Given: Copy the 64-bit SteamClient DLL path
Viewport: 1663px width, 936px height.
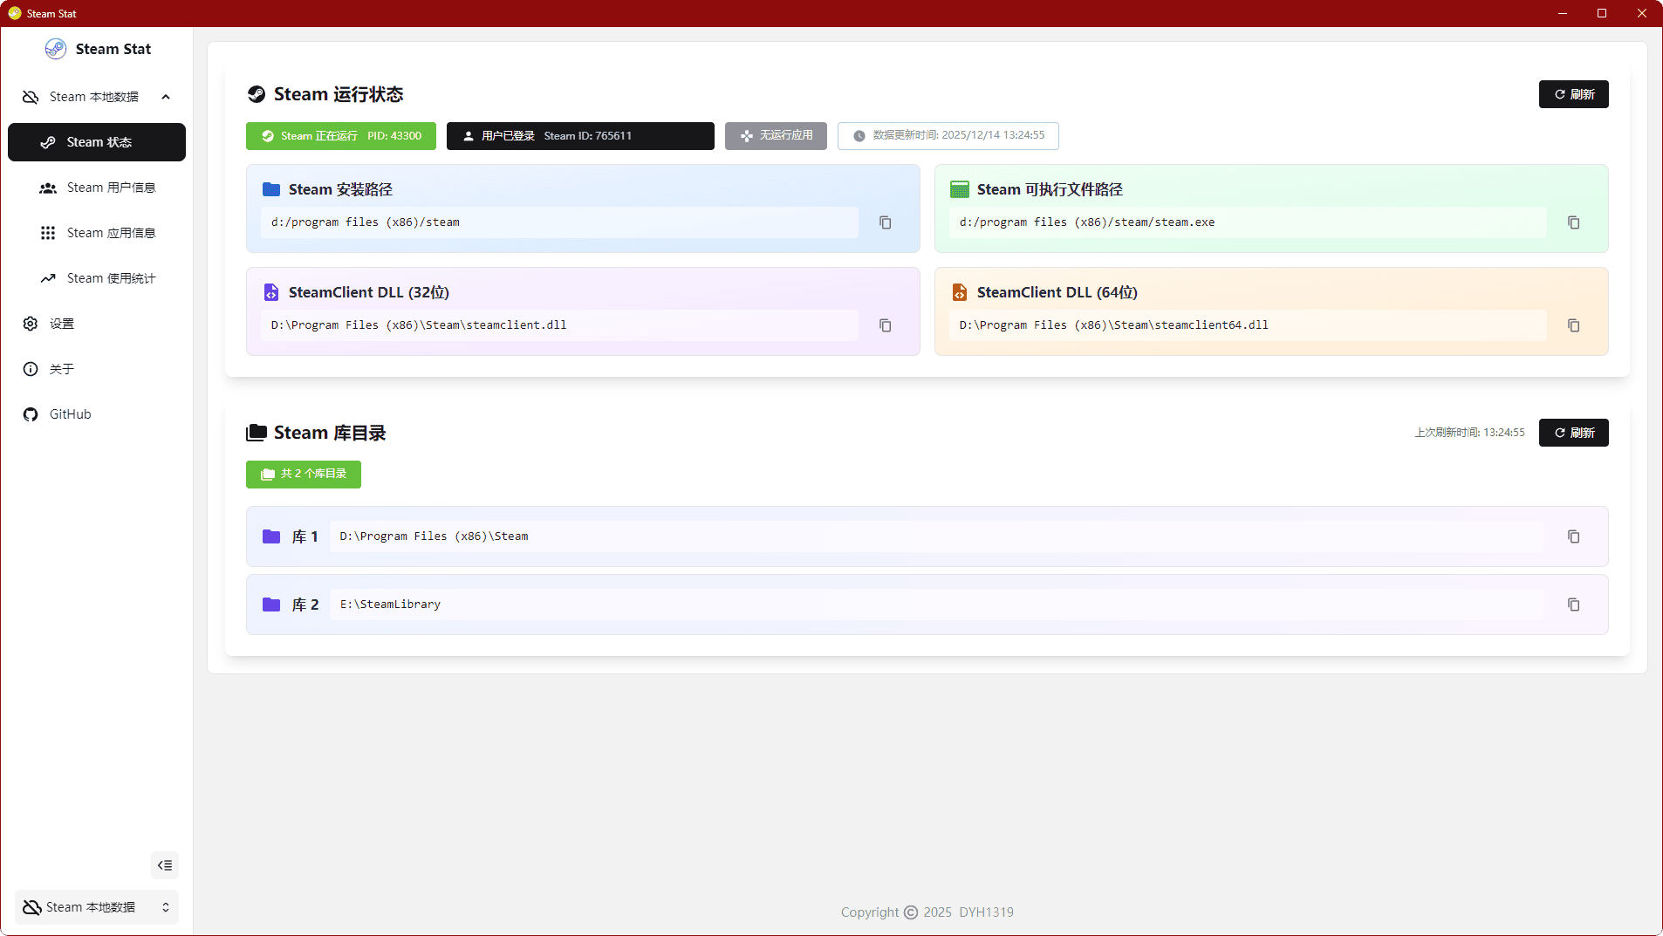Looking at the screenshot, I should point(1573,325).
